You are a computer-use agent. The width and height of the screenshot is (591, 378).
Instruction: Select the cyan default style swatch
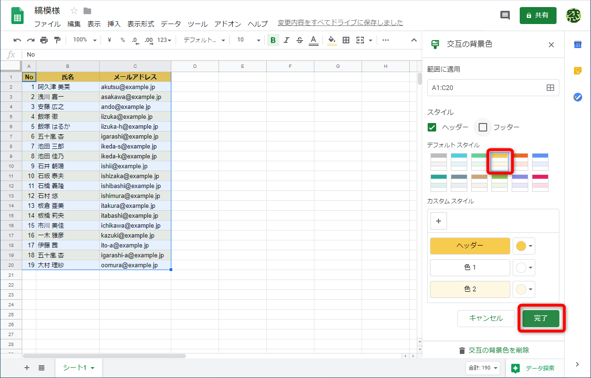click(x=459, y=162)
